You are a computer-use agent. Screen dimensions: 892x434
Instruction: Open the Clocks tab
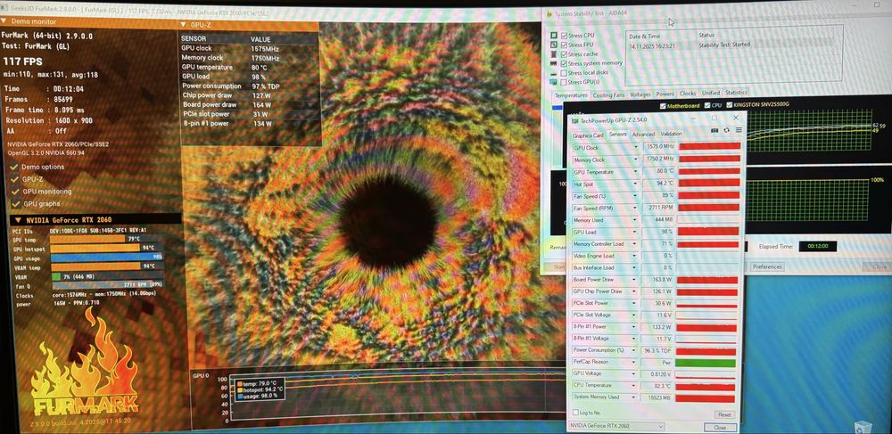(688, 94)
